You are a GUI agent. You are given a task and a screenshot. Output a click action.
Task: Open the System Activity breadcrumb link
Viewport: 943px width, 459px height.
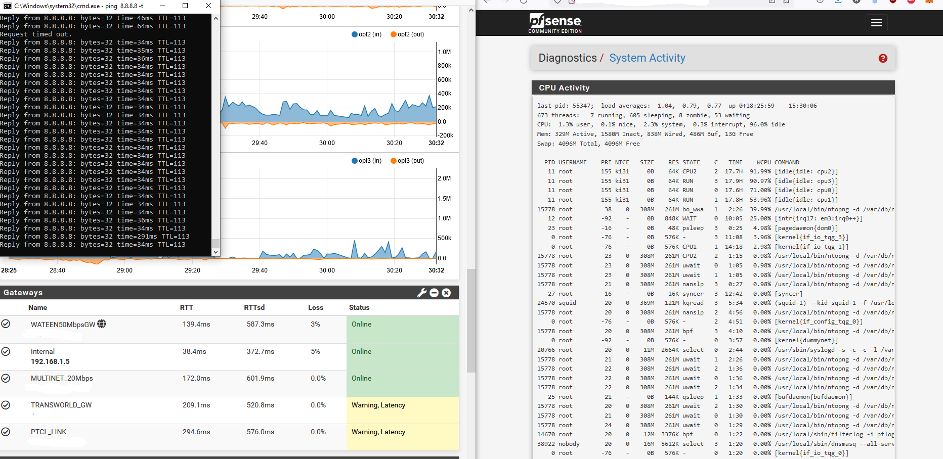click(647, 58)
